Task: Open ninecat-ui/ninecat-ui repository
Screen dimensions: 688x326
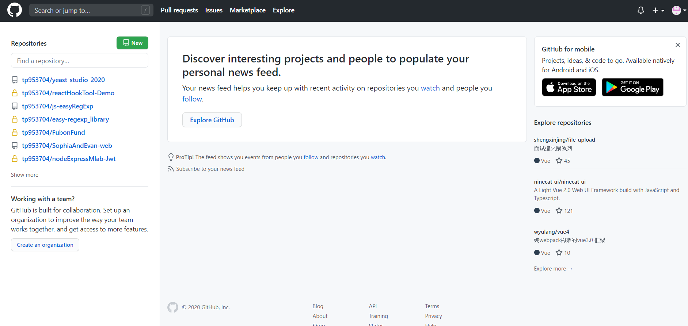Action: (560, 182)
